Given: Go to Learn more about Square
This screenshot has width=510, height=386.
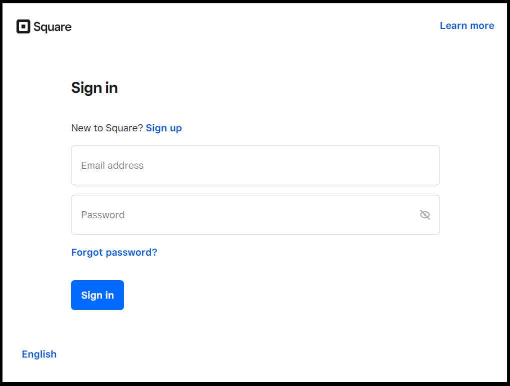Looking at the screenshot, I should (x=466, y=25).
